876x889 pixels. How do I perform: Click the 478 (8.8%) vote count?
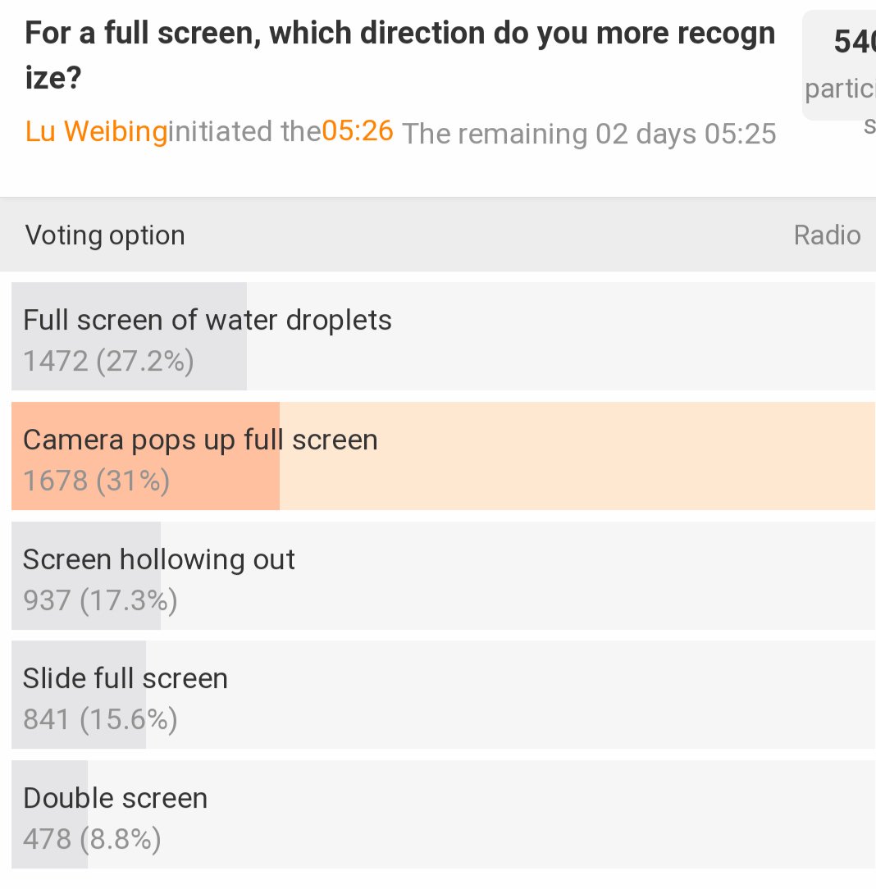92,839
